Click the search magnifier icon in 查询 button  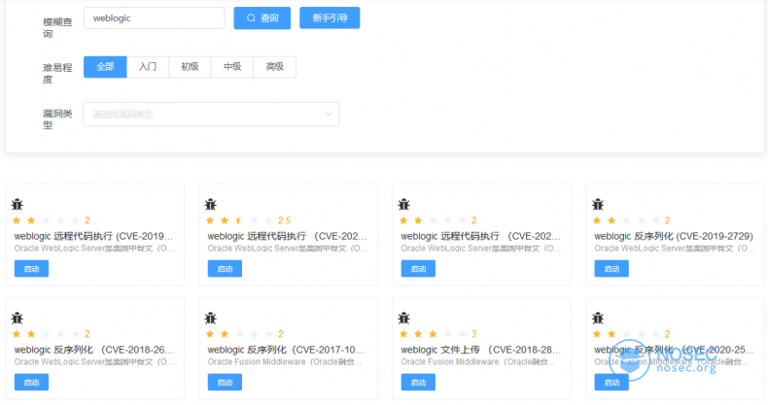(x=251, y=18)
